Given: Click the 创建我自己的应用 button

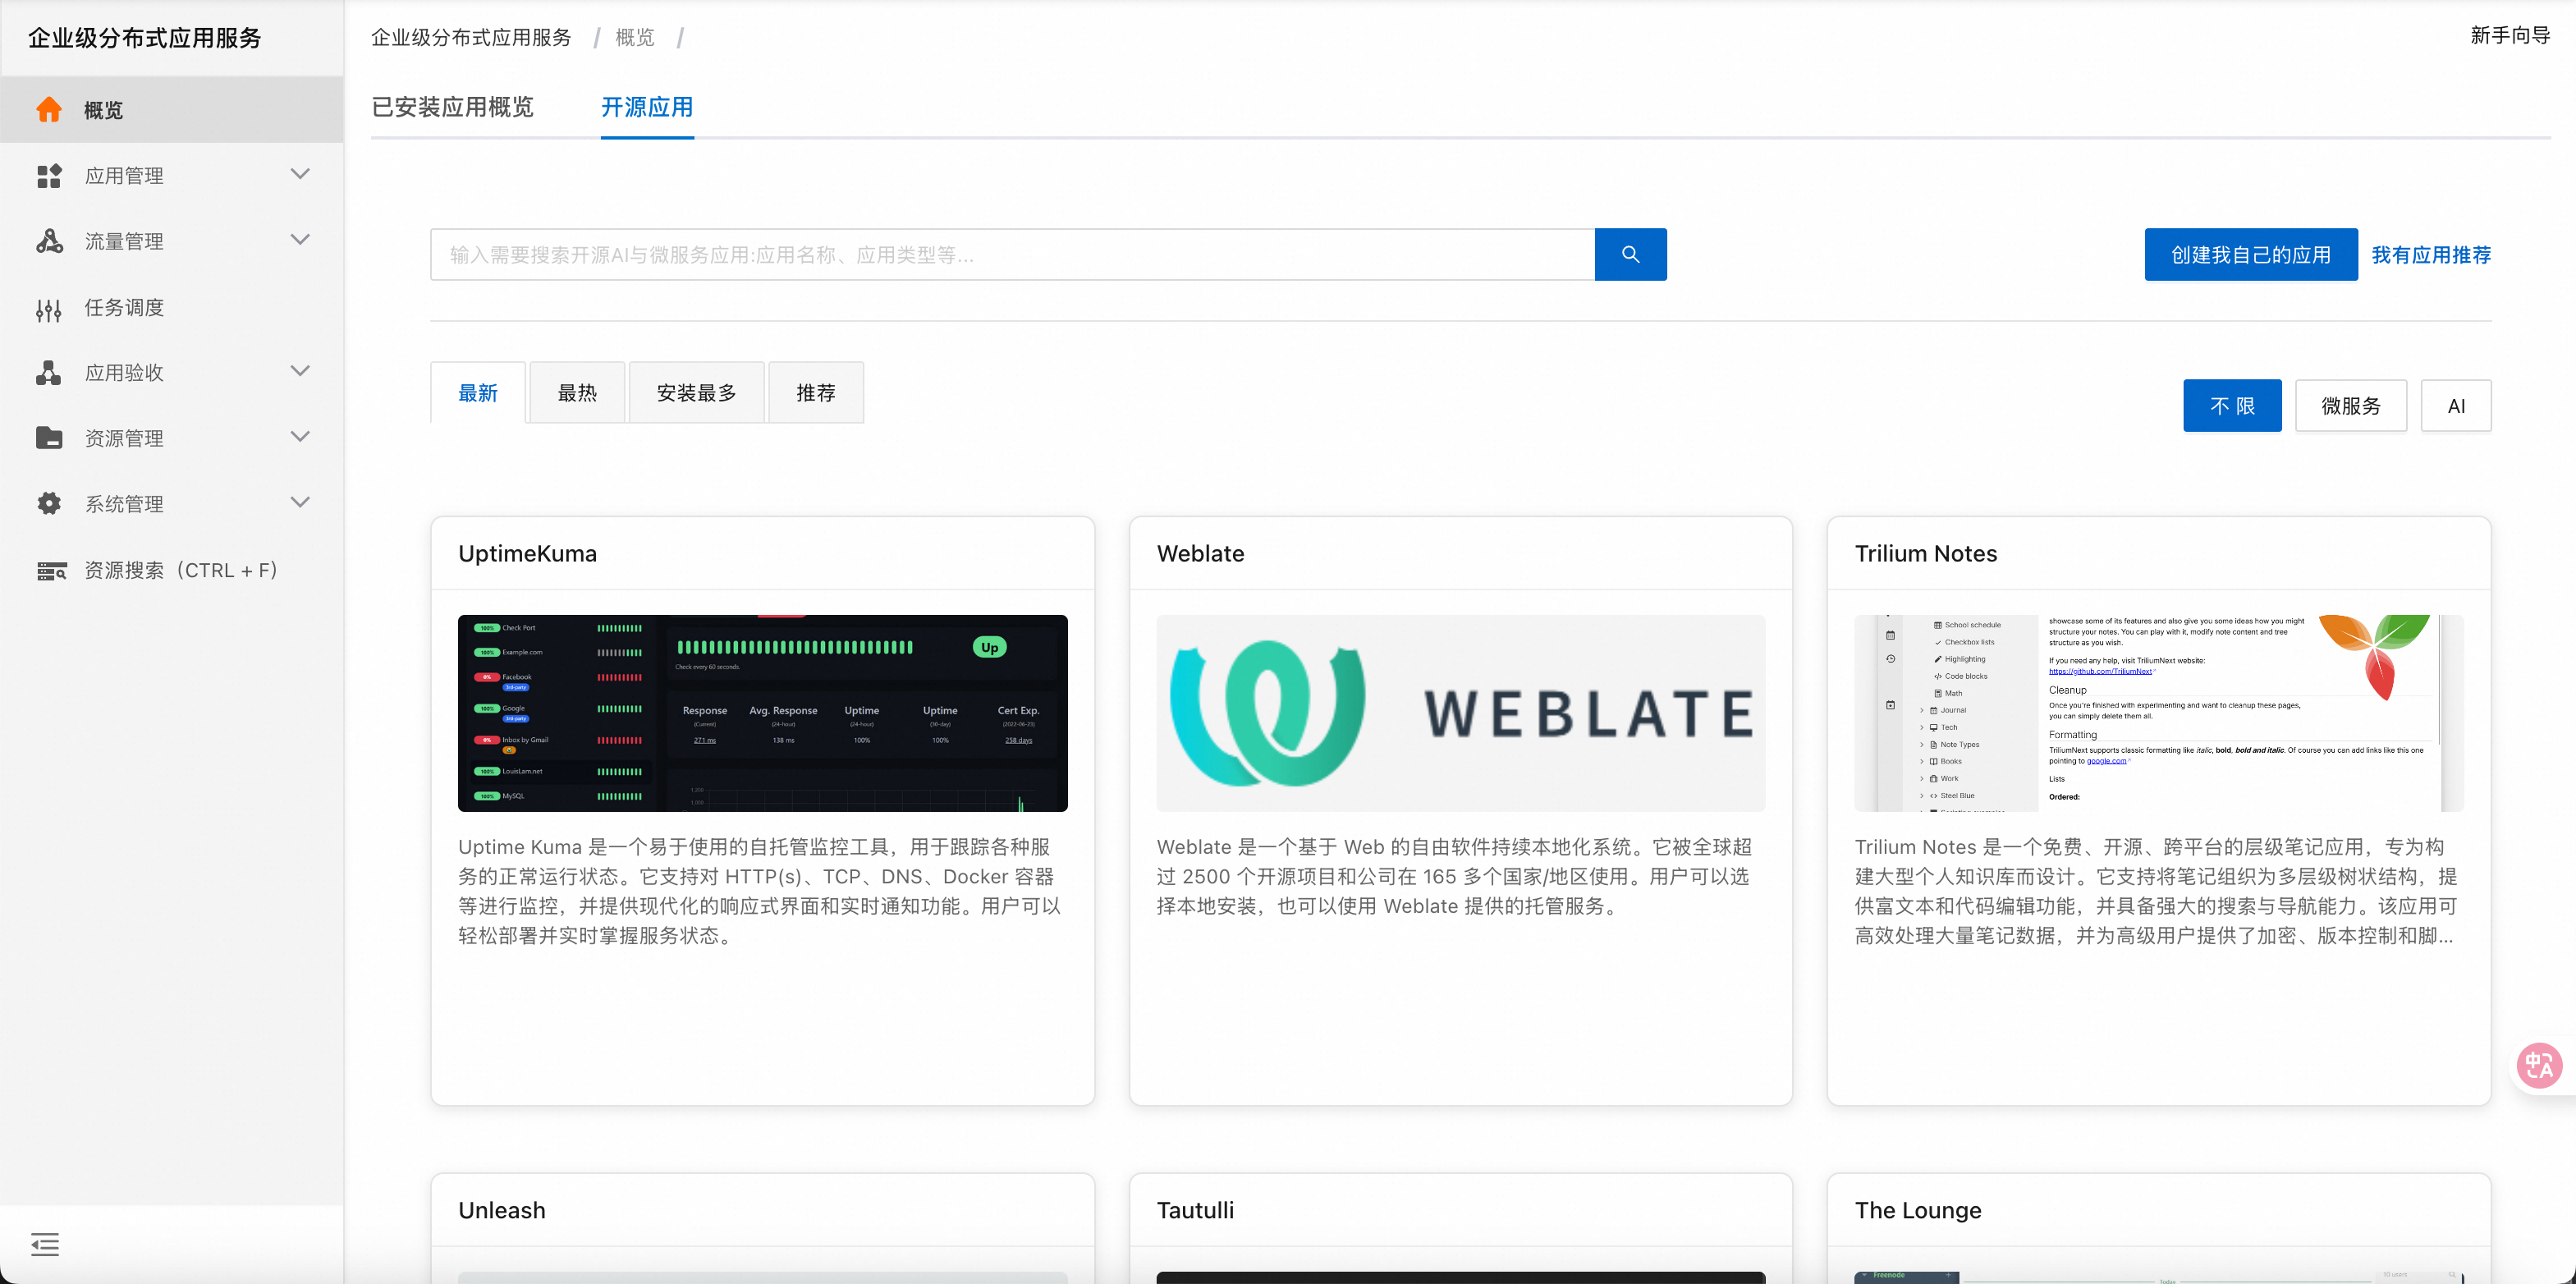Looking at the screenshot, I should (x=2250, y=255).
